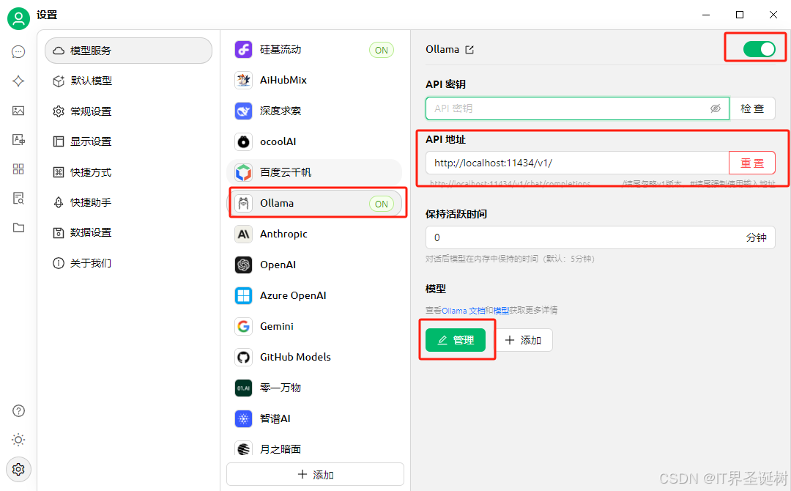Choose 深度求索 provider

(315, 111)
